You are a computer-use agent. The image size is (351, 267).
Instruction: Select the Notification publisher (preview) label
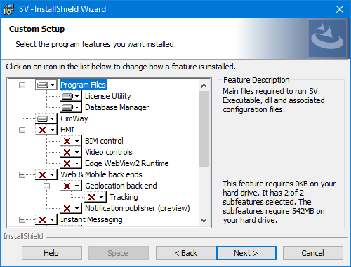click(138, 208)
